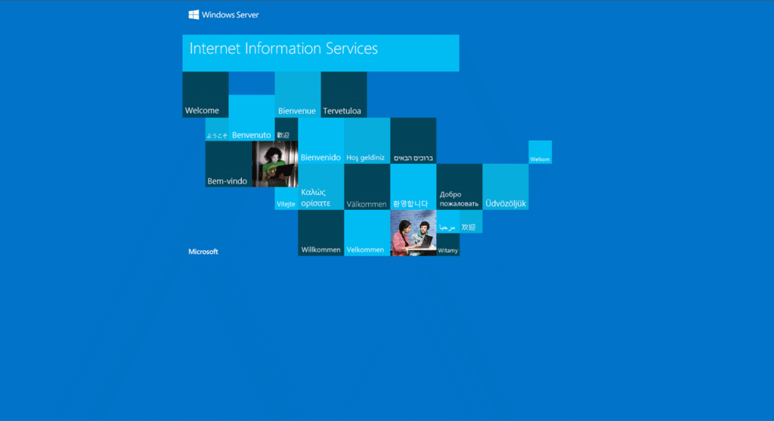Click the 'Vítejte' tile
The width and height of the screenshot is (774, 421).
click(x=286, y=199)
